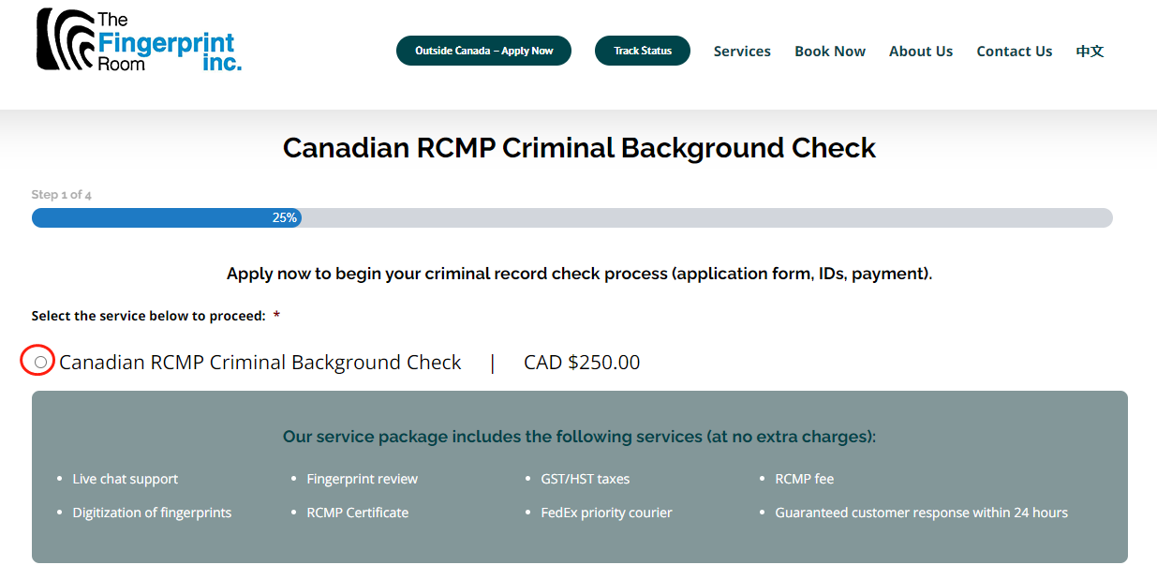Open the Services menu item

(x=742, y=52)
